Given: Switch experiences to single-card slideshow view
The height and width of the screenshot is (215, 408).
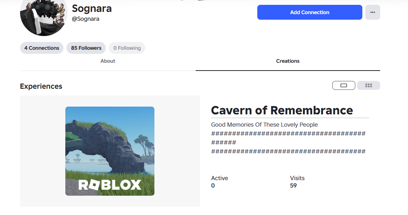Looking at the screenshot, I should tap(344, 85).
